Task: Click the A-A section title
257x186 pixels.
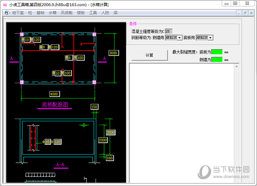Action: (x=60, y=165)
